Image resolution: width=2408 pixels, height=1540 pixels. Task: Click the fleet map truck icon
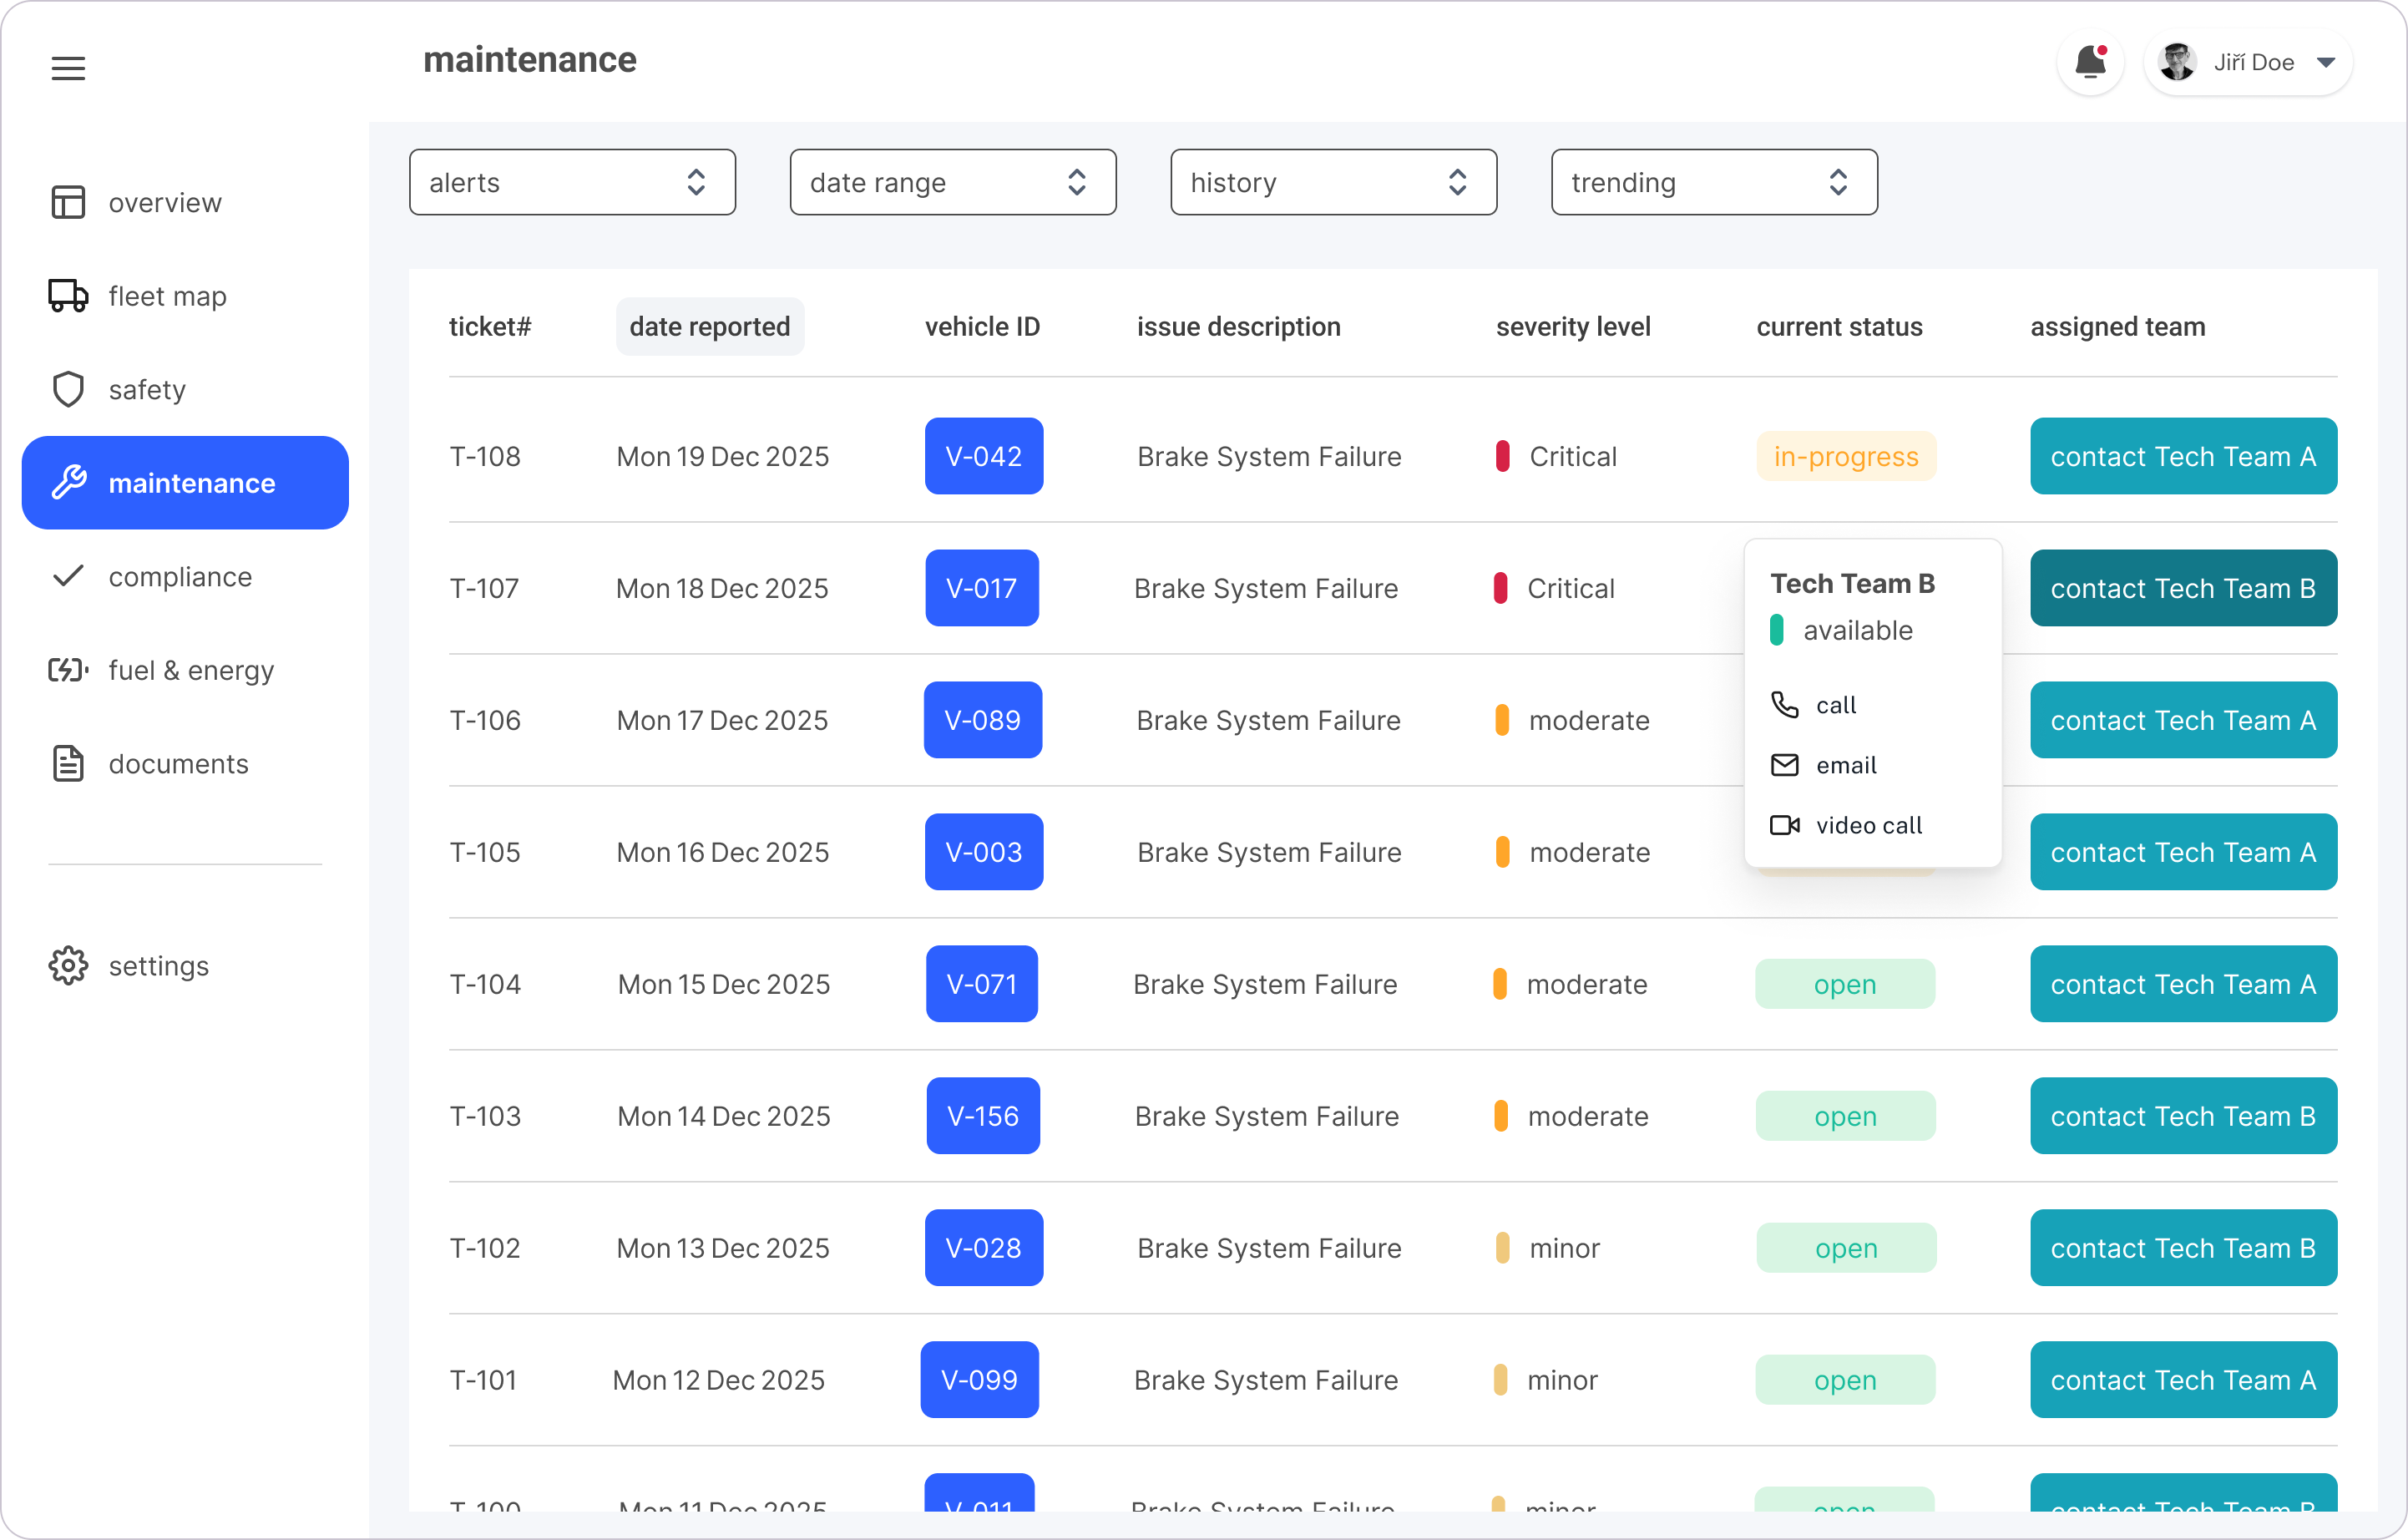[x=68, y=296]
